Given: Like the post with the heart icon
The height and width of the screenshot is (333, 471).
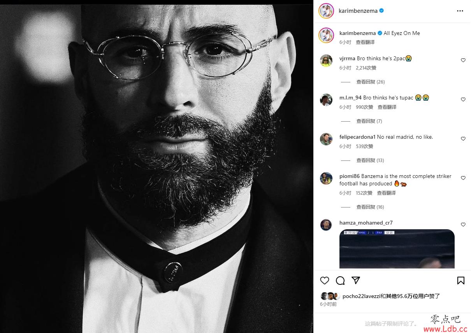Looking at the screenshot, I should (325, 281).
